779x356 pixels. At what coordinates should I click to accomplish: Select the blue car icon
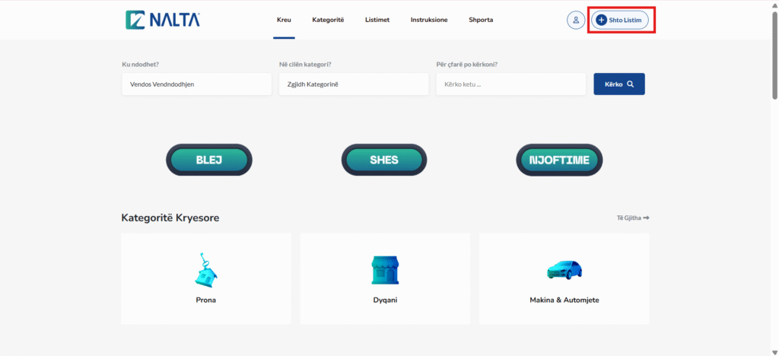coord(564,269)
